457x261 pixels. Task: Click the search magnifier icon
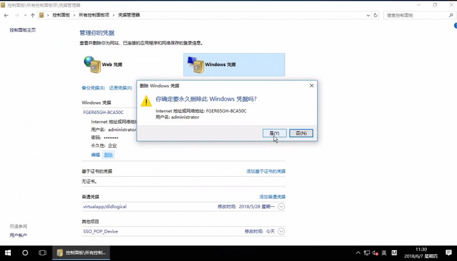pos(451,15)
